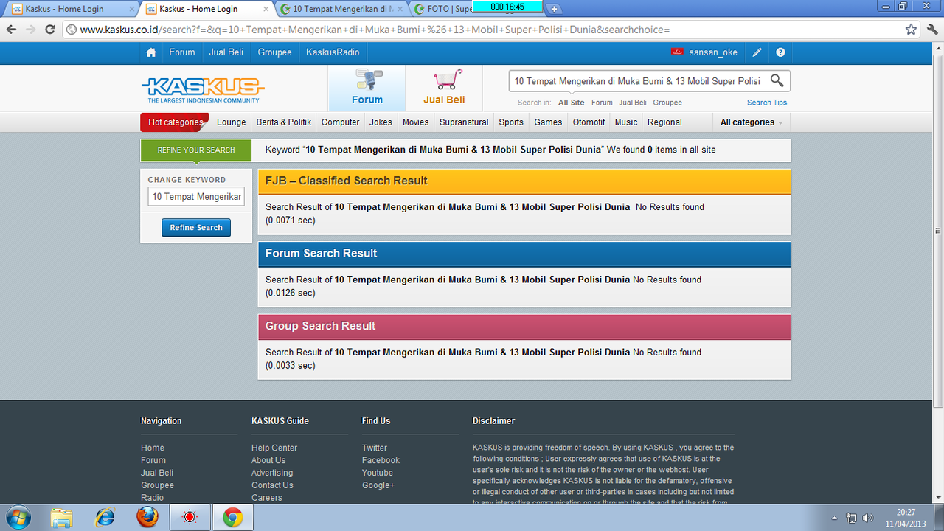Viewport: 944px width, 531px height.
Task: Click the user flag icon beside sansan_oke
Action: (677, 52)
